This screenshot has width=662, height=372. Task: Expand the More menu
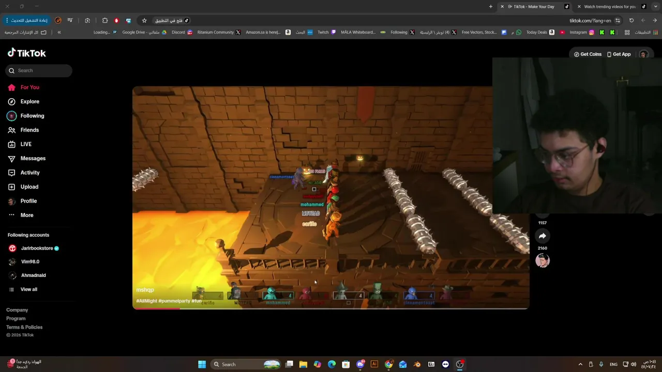click(x=21, y=215)
